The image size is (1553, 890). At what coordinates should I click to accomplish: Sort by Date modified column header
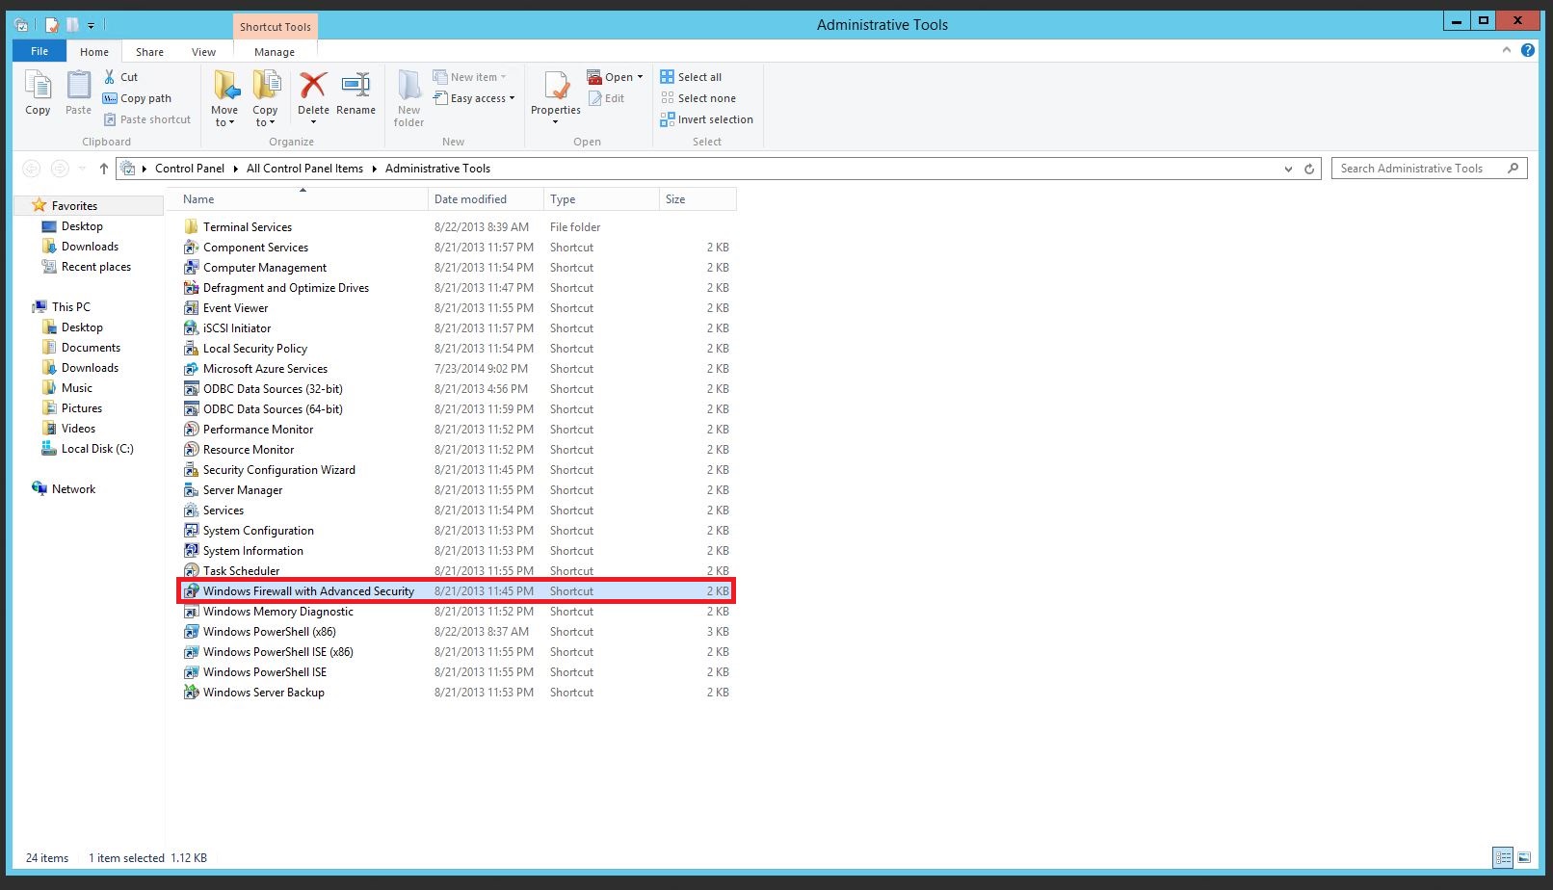tap(486, 199)
